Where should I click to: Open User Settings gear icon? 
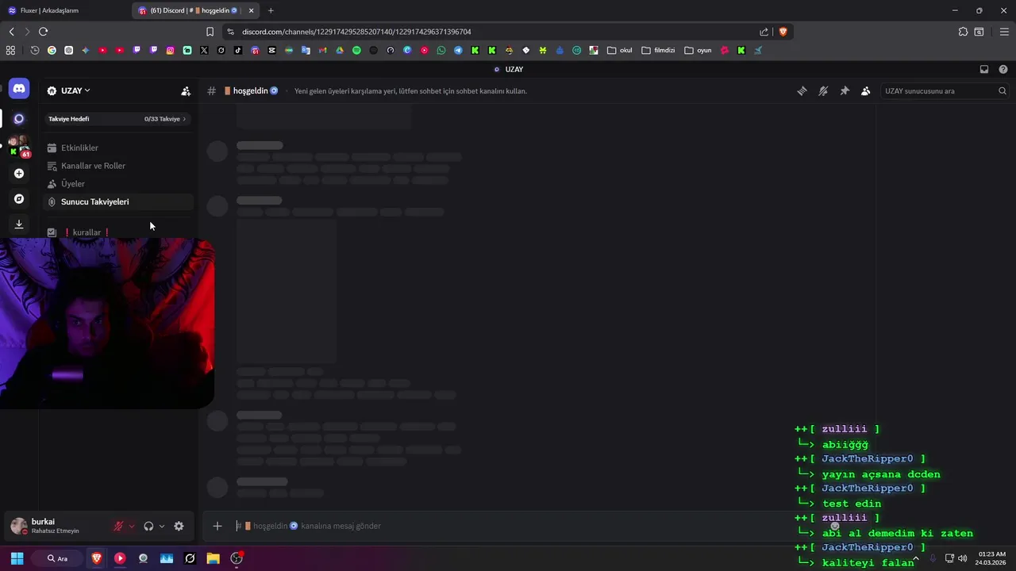[179, 526]
